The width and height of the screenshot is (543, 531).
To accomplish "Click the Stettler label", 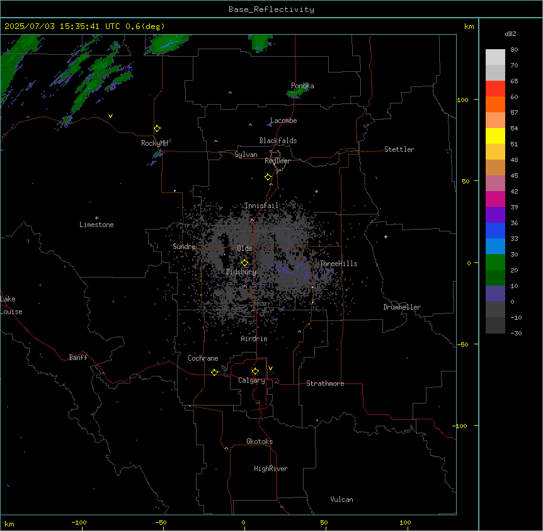I will point(399,149).
